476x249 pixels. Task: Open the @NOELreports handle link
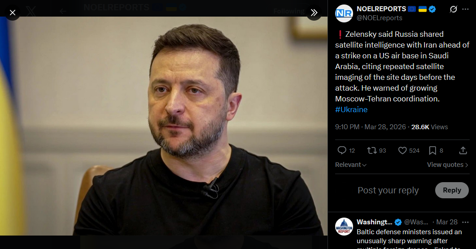[380, 18]
